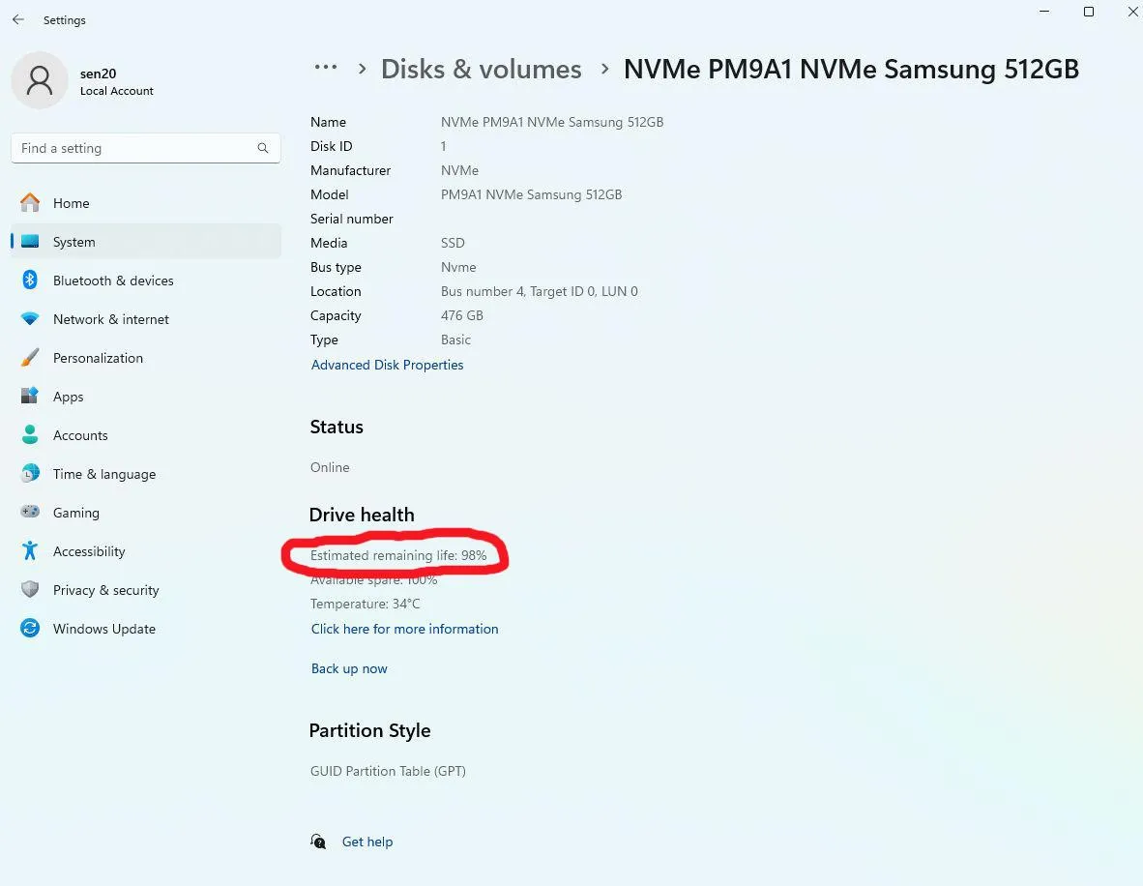Click the search magnifier icon
This screenshot has height=886, width=1143.
[262, 148]
